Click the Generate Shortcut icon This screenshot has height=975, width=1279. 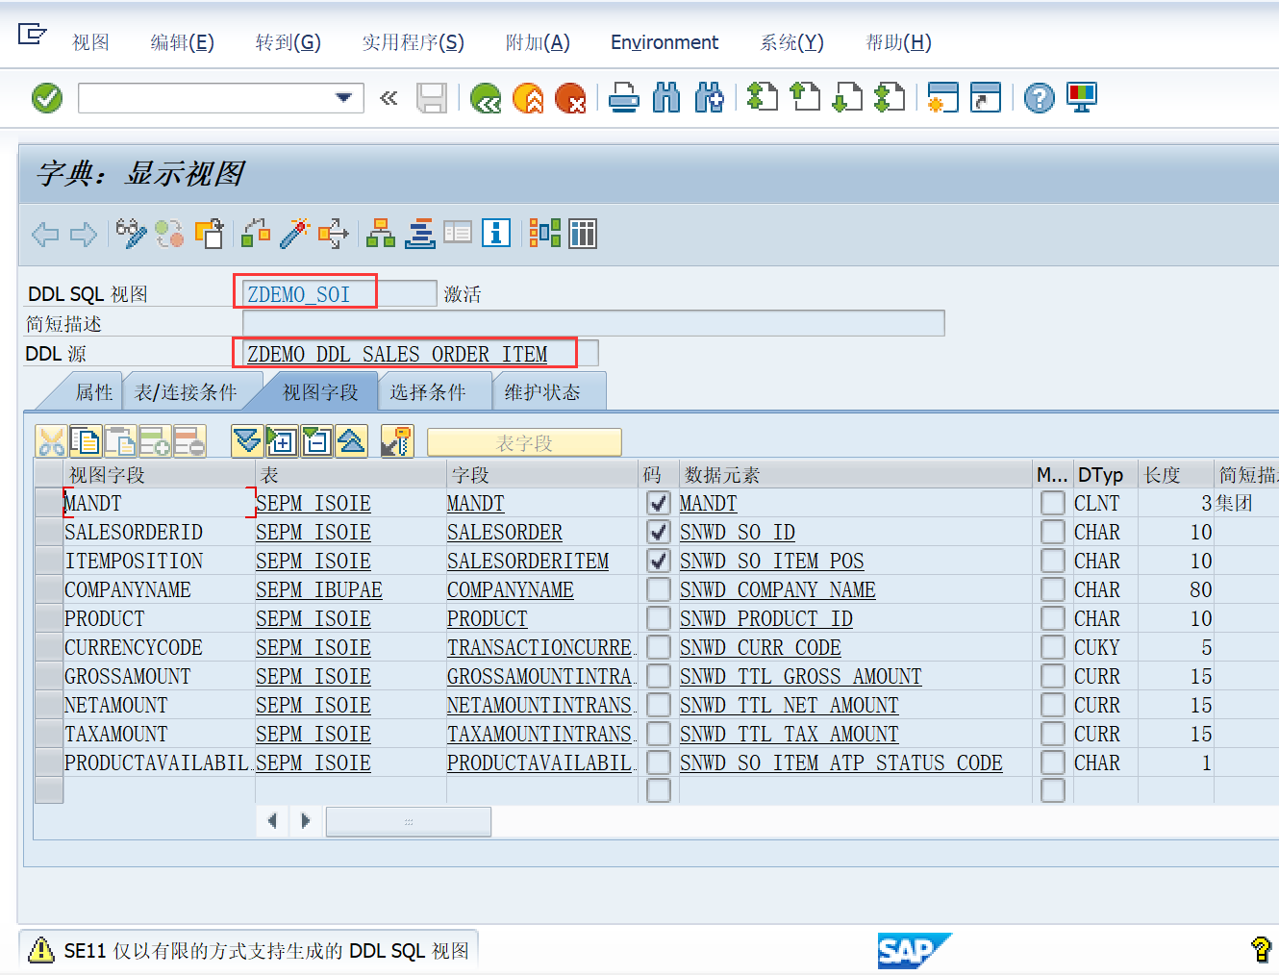tap(986, 98)
